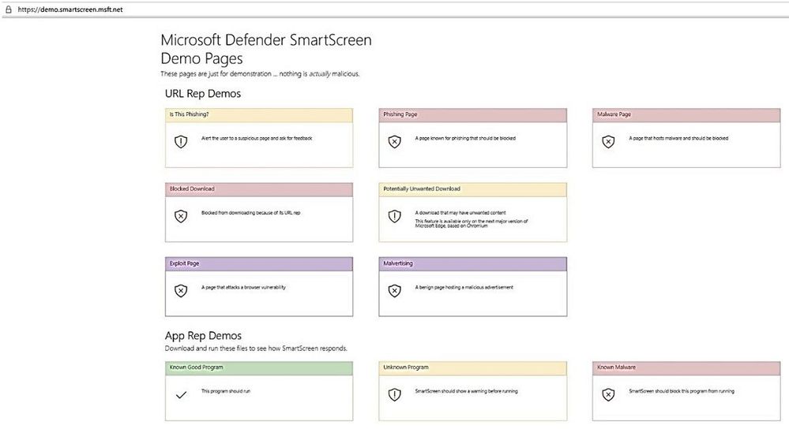The width and height of the screenshot is (789, 440).
Task: Click the warning shield icon in Potentially Unwanted Download card
Action: [395, 216]
